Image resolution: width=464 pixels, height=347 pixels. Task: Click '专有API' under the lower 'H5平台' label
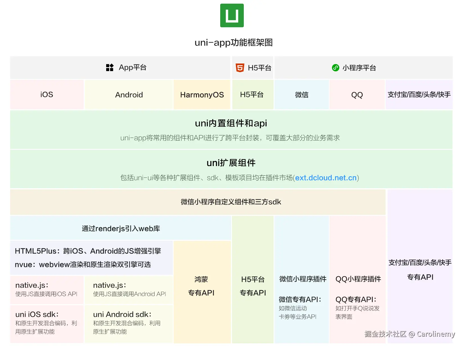click(x=253, y=293)
